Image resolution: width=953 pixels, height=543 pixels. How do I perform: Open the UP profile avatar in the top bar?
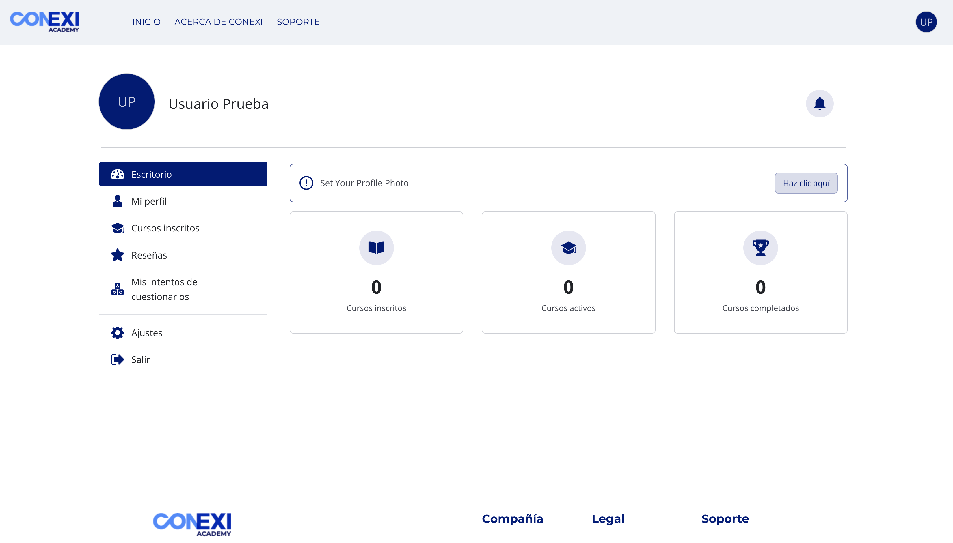pyautogui.click(x=926, y=22)
